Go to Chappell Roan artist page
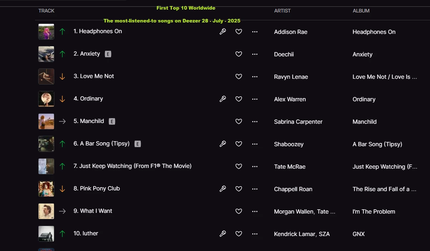Image resolution: width=430 pixels, height=251 pixels. click(293, 189)
